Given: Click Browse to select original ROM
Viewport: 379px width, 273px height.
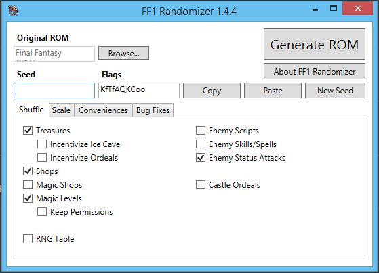Looking at the screenshot, I should click(x=124, y=53).
